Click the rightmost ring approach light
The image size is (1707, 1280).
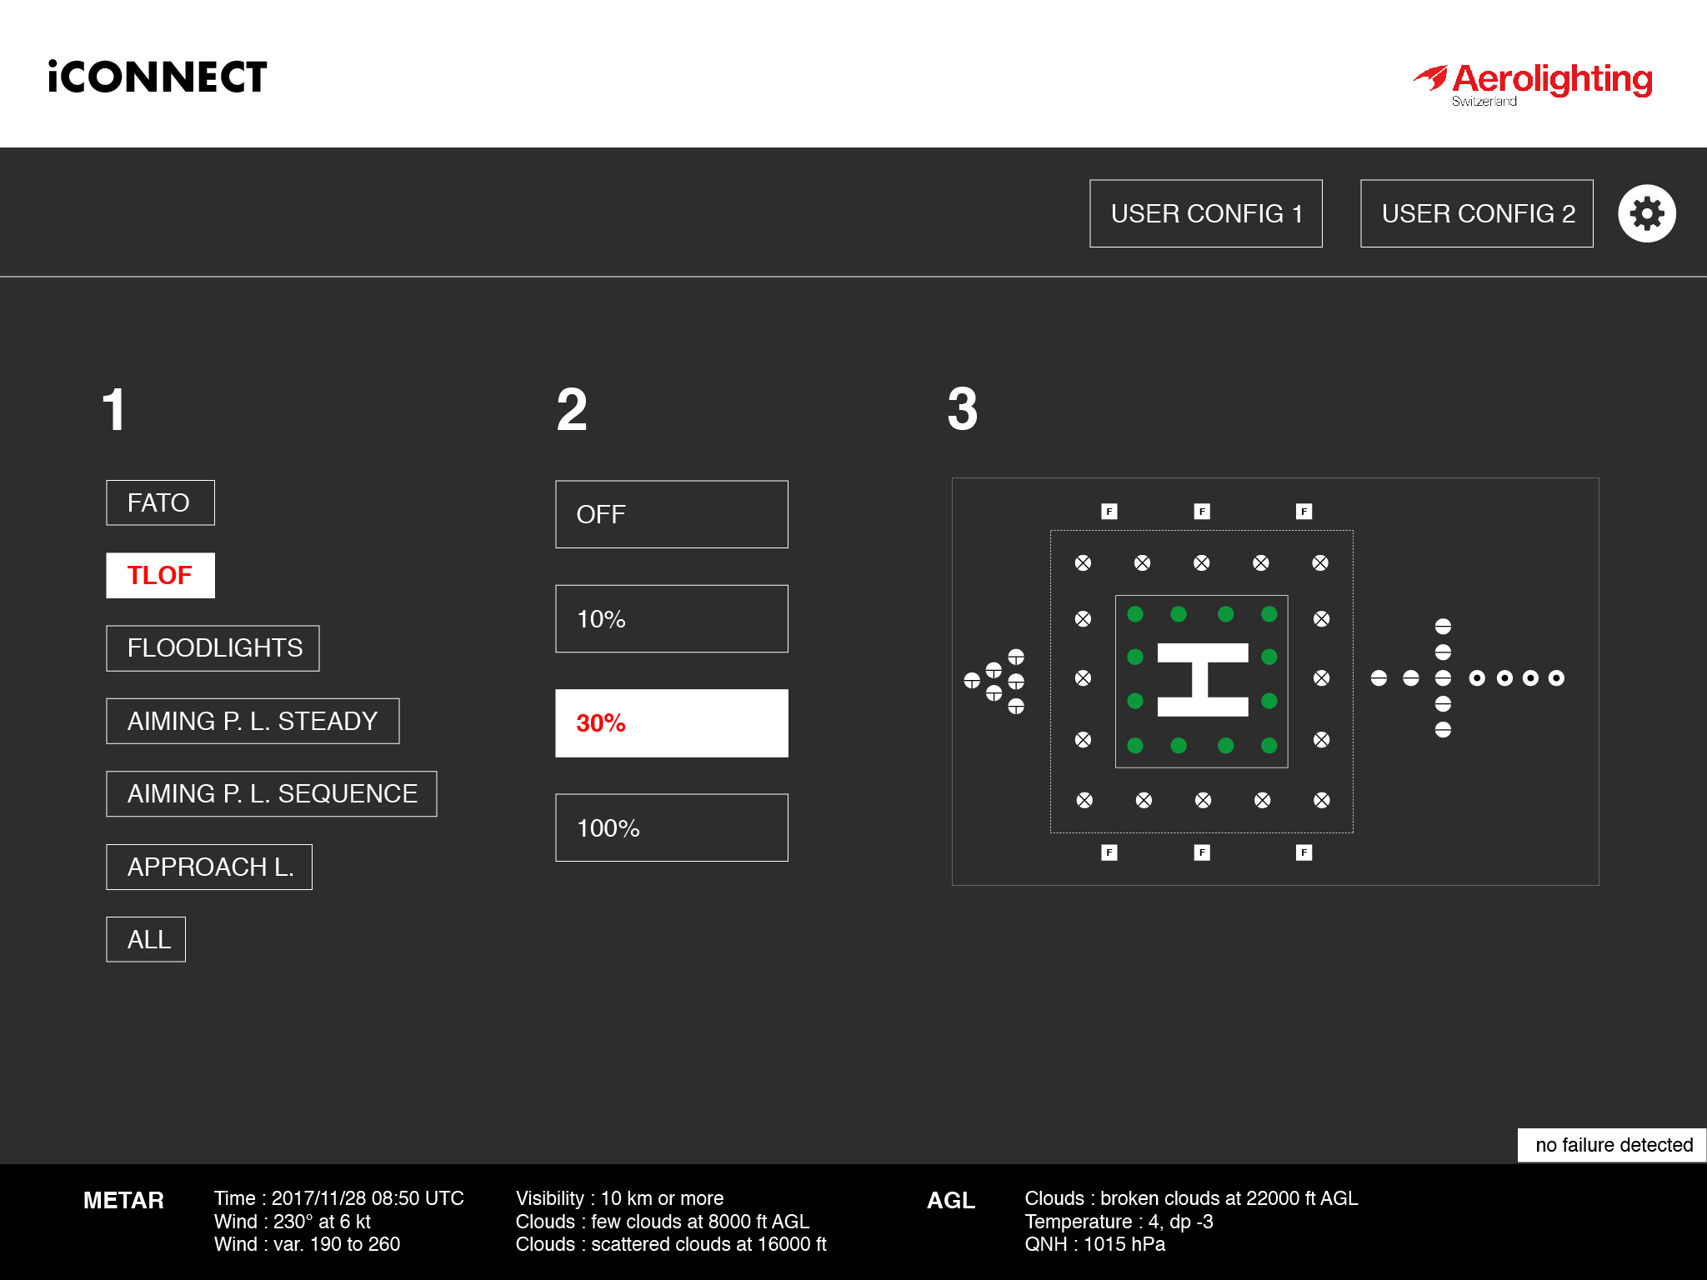pos(1556,678)
